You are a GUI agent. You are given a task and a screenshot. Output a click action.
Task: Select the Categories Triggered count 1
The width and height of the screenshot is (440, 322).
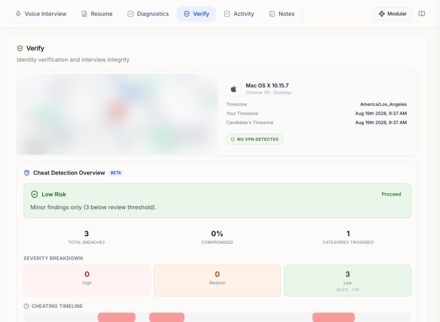tap(348, 233)
